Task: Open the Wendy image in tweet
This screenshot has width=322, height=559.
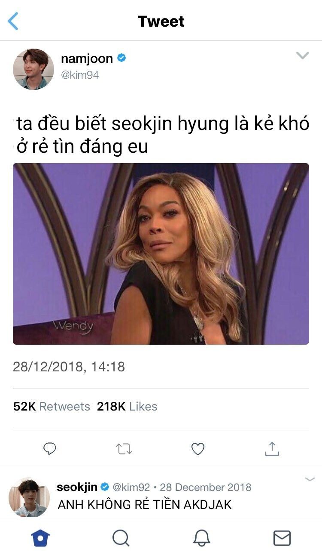Action: click(x=161, y=254)
